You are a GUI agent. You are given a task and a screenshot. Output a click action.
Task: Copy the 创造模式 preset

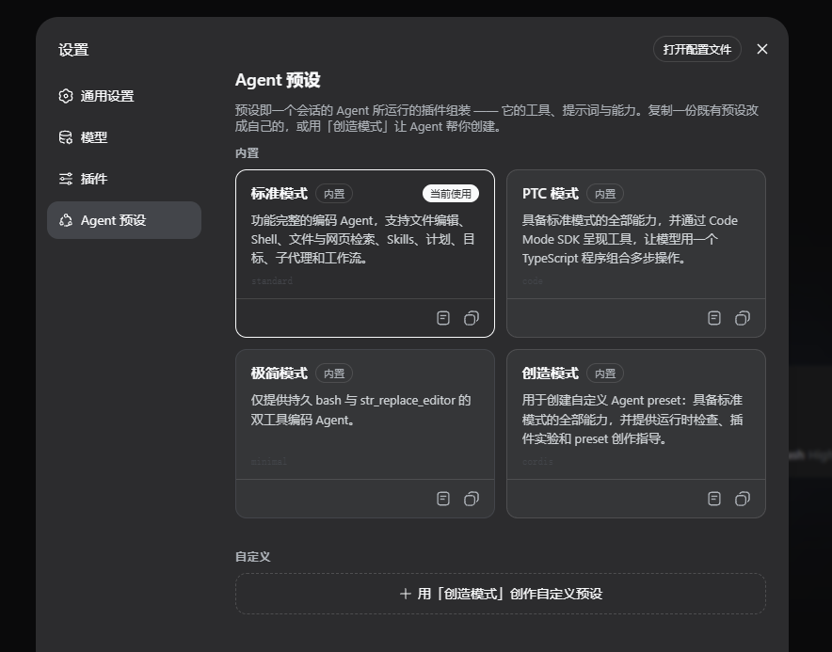click(x=743, y=499)
